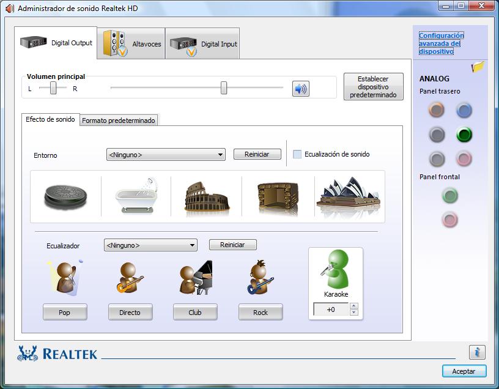Screen dimensions: 499x389
Task: Click the Pop singer equalizer icon
Action: 65,277
